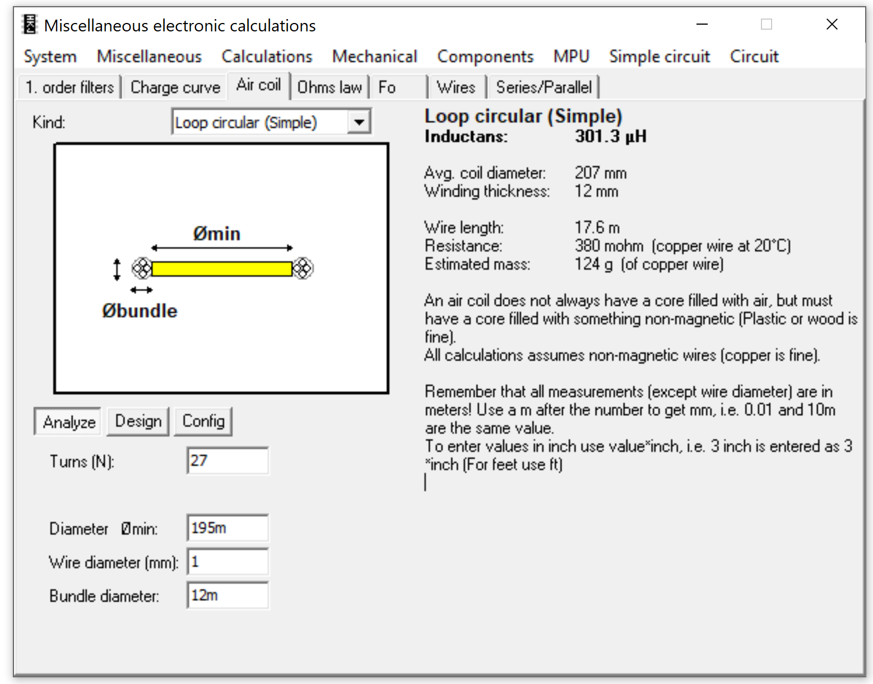The width and height of the screenshot is (873, 684).
Task: Open the System menu
Action: pyautogui.click(x=50, y=57)
